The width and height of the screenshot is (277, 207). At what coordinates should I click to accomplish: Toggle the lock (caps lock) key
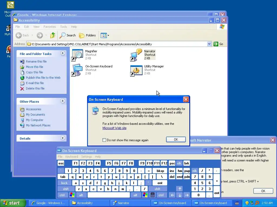point(64,183)
